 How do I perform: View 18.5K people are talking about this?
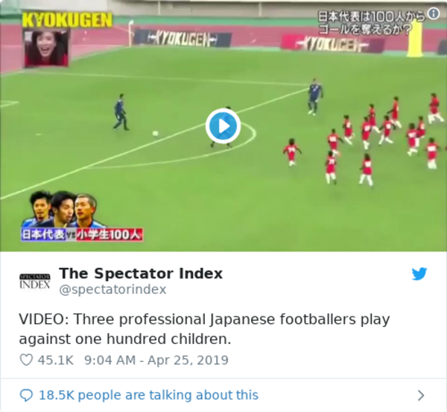click(148, 395)
